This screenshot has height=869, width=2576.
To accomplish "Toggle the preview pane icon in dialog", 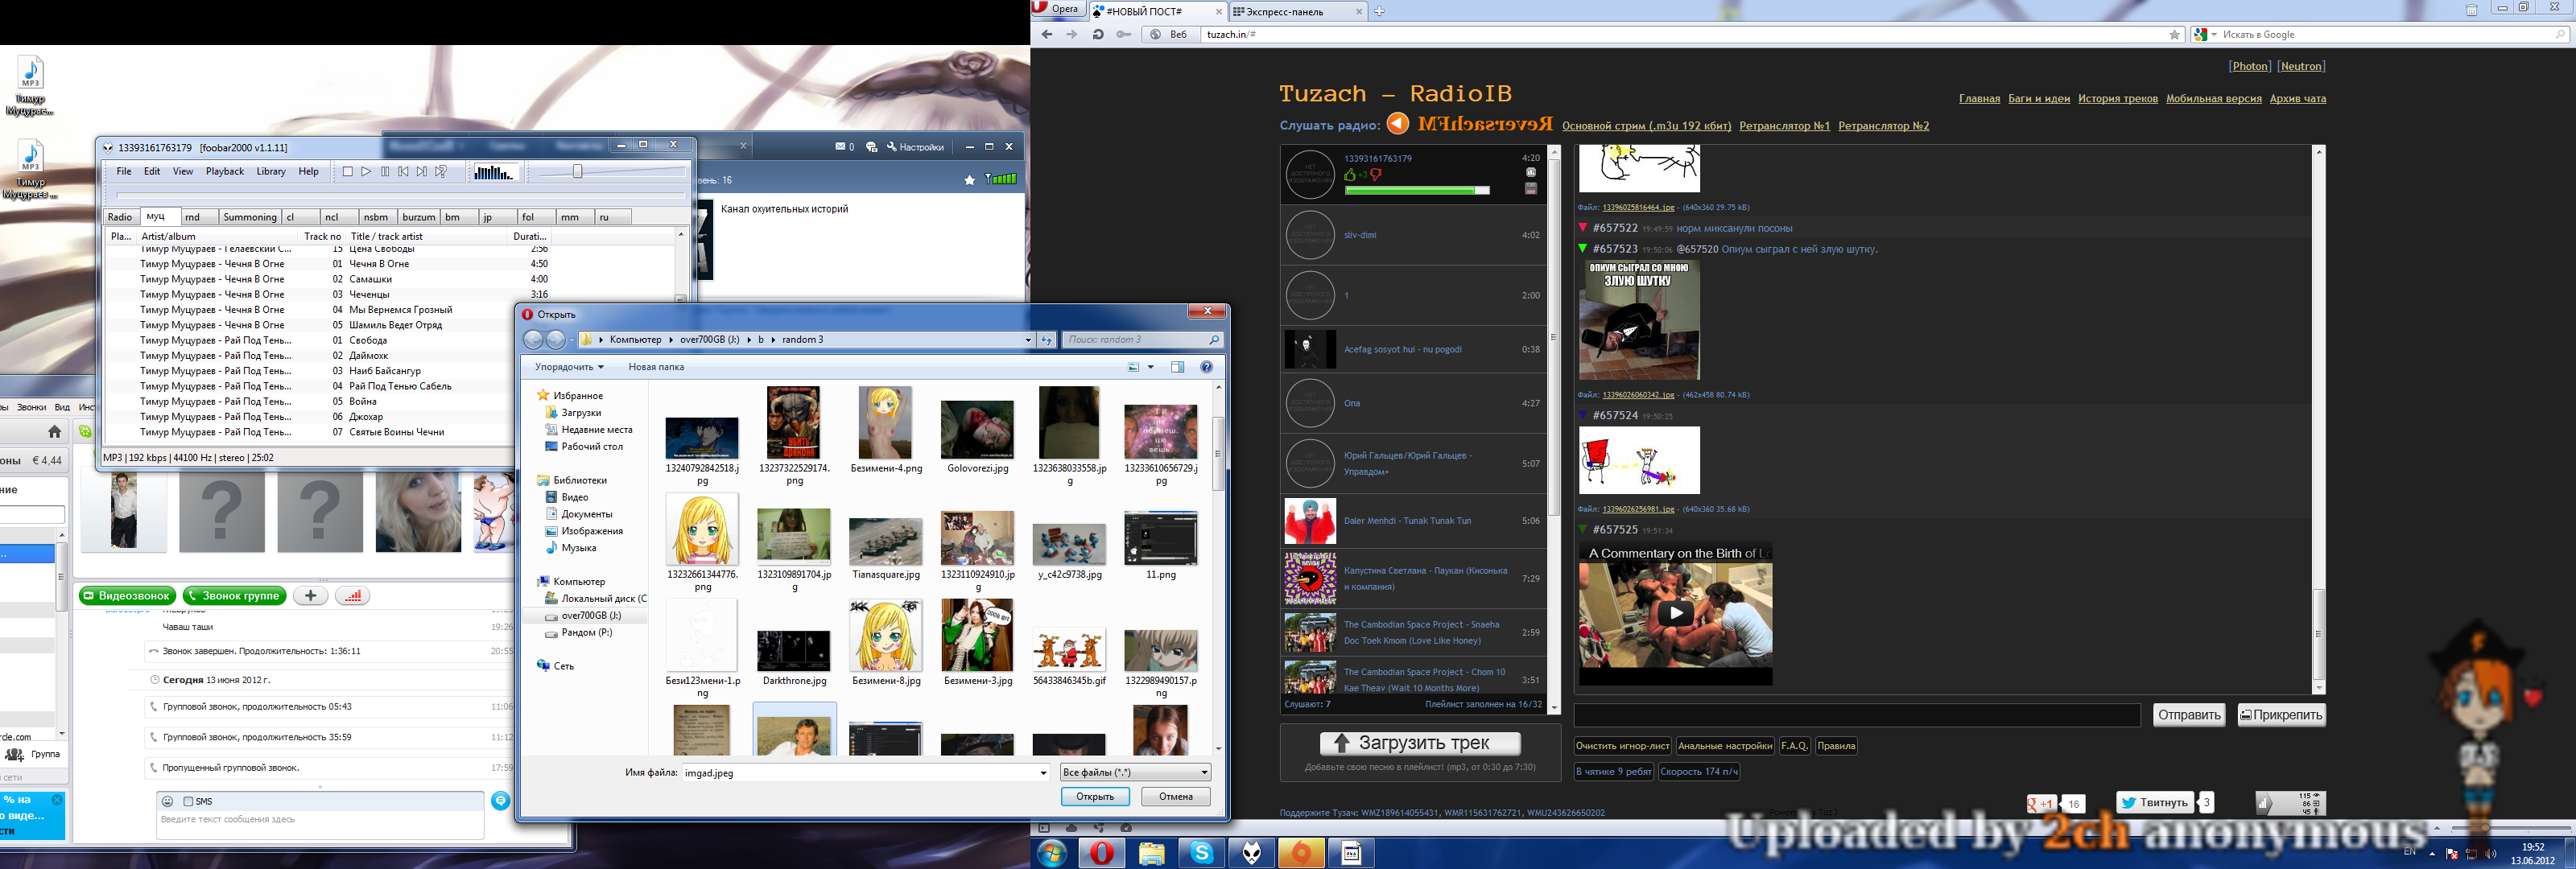I will point(1177,367).
